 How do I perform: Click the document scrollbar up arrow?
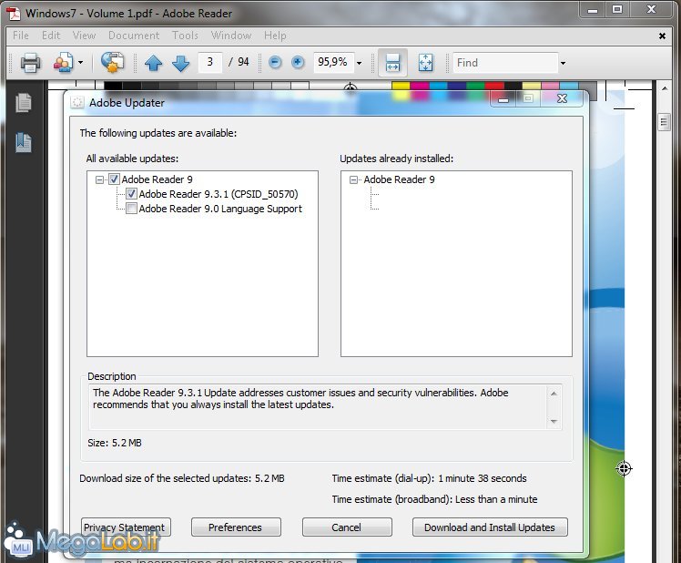point(664,88)
